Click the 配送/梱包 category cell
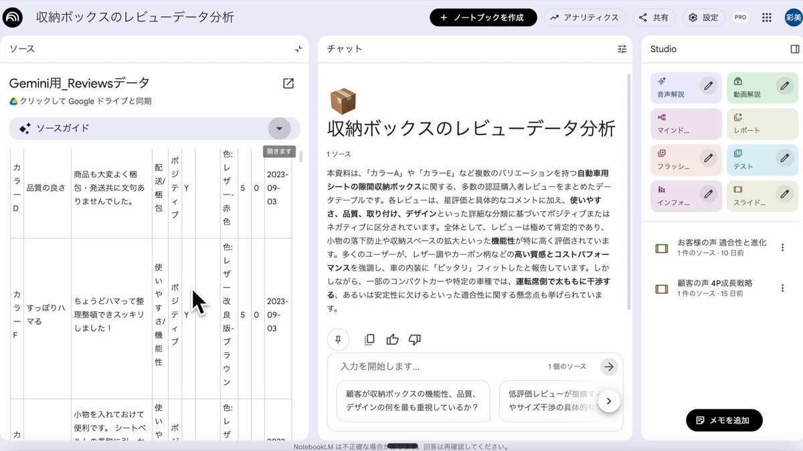This screenshot has width=803, height=451. pyautogui.click(x=159, y=188)
